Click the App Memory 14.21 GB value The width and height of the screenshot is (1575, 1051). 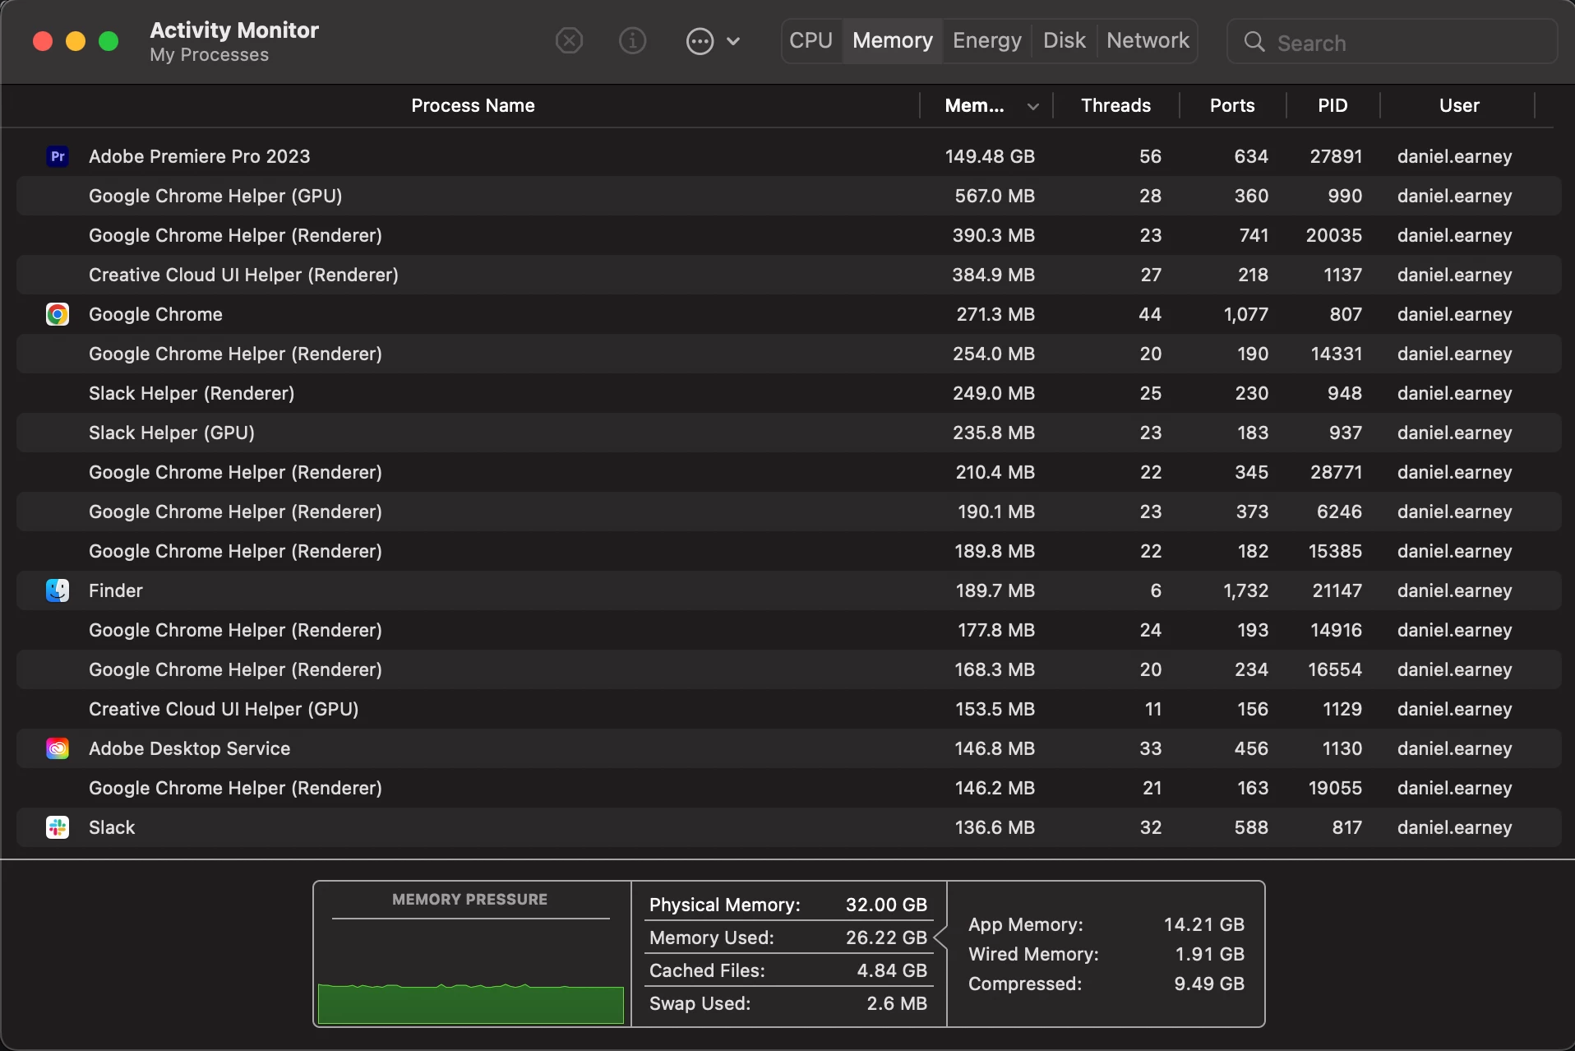1203,924
